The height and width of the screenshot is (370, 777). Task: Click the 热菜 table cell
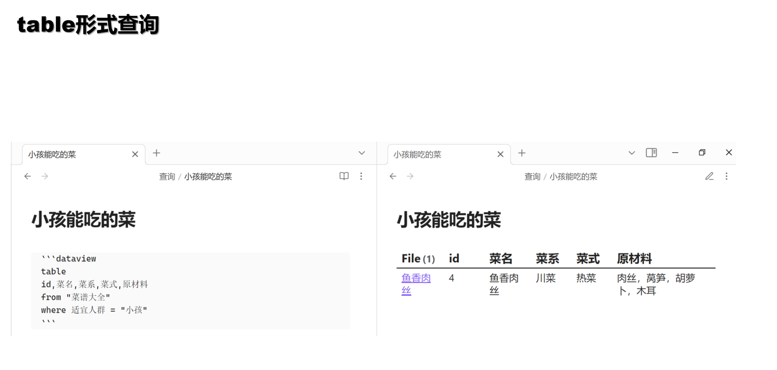[586, 278]
